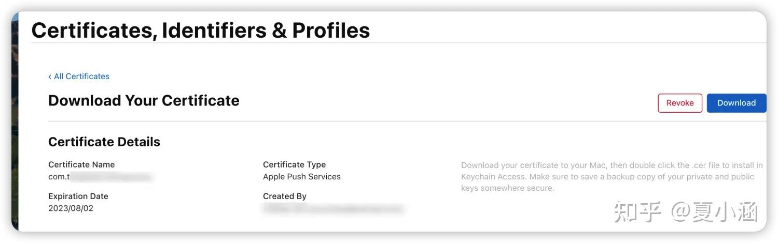778x243 pixels.
Task: Click the @夏小涵 watermark username
Action: pos(715,212)
